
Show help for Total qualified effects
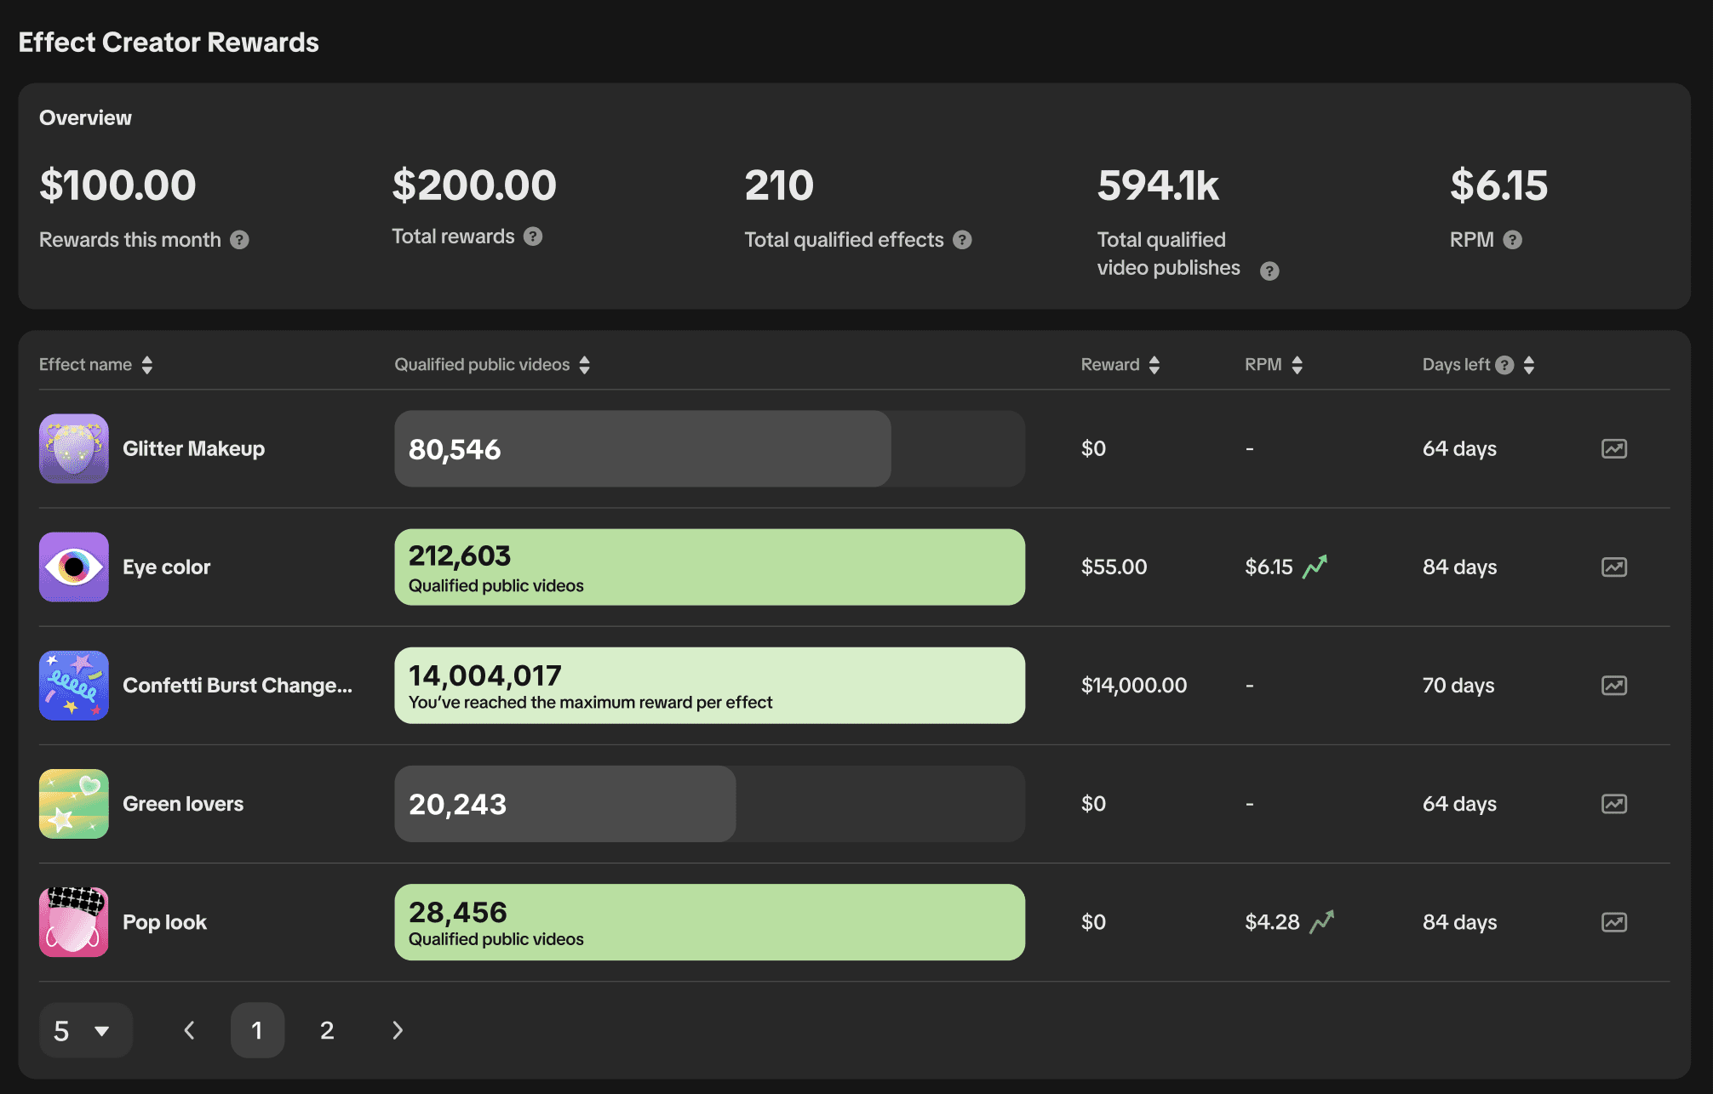point(962,240)
